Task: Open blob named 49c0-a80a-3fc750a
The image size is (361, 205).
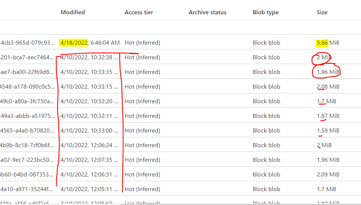Action: 27,101
